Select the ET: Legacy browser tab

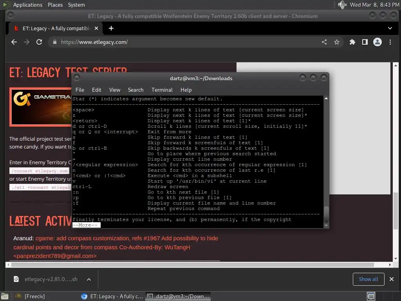(x=56, y=28)
